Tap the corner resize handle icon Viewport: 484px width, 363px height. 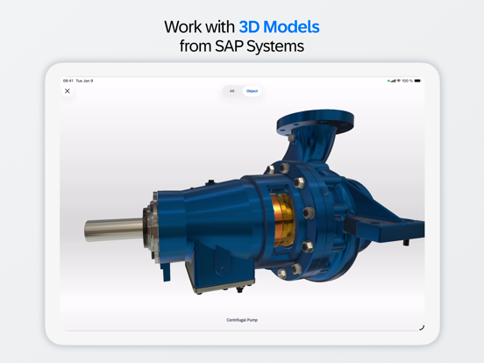coord(422,328)
